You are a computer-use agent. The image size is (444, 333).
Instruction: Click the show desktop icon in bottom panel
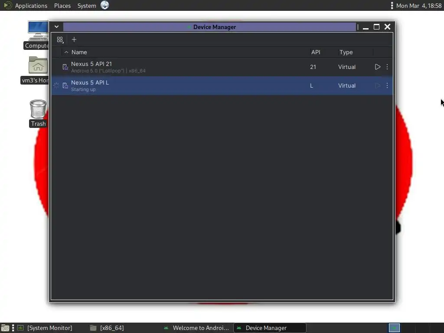pos(5,328)
